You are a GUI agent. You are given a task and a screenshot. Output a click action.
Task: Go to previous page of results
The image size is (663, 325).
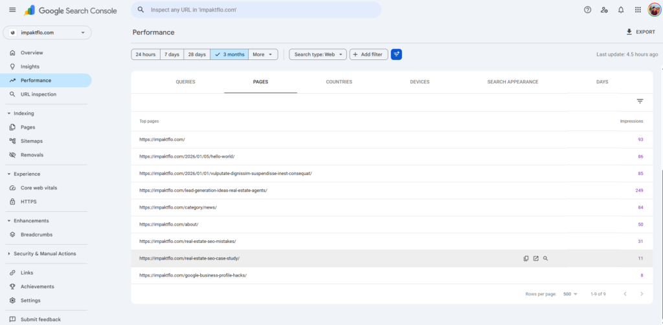tap(625, 294)
